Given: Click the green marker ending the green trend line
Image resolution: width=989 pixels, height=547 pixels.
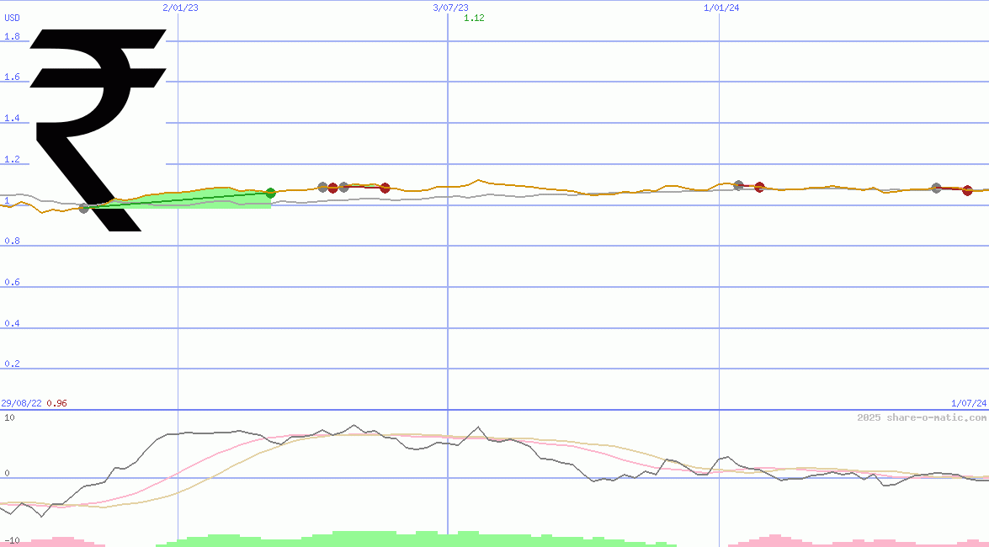Looking at the screenshot, I should click(270, 193).
